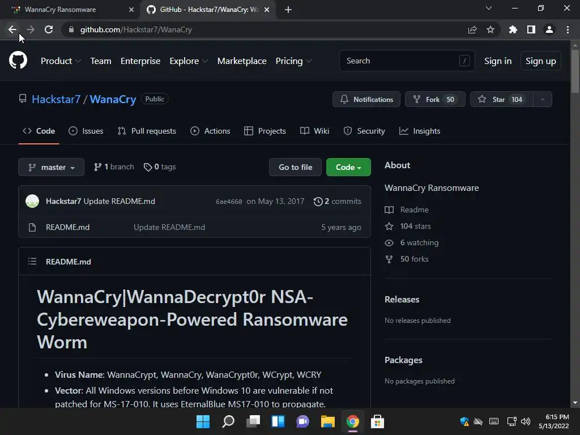Image resolution: width=580 pixels, height=435 pixels.
Task: Toggle Chrome side panel icon
Action: pyautogui.click(x=531, y=29)
